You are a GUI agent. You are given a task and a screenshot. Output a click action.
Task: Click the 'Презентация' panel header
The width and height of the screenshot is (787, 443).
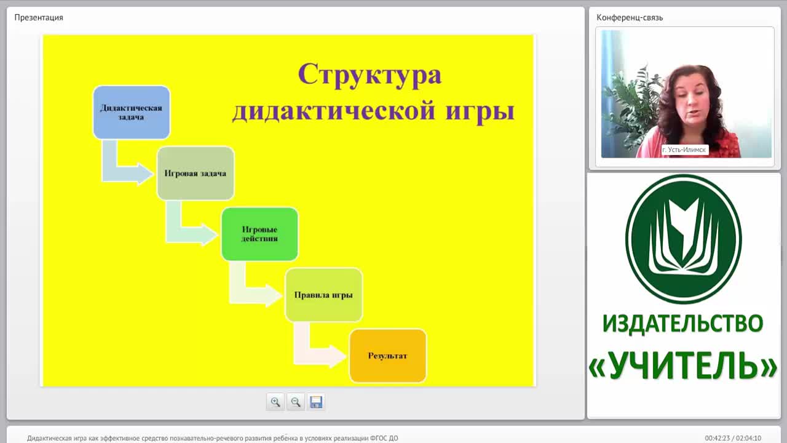tap(39, 17)
